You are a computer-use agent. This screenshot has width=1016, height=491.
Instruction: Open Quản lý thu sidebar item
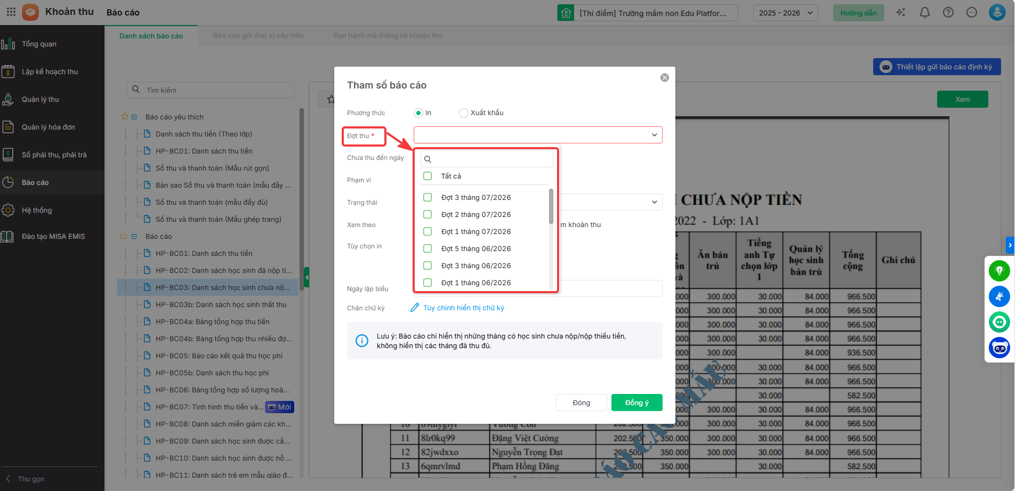tap(52, 99)
